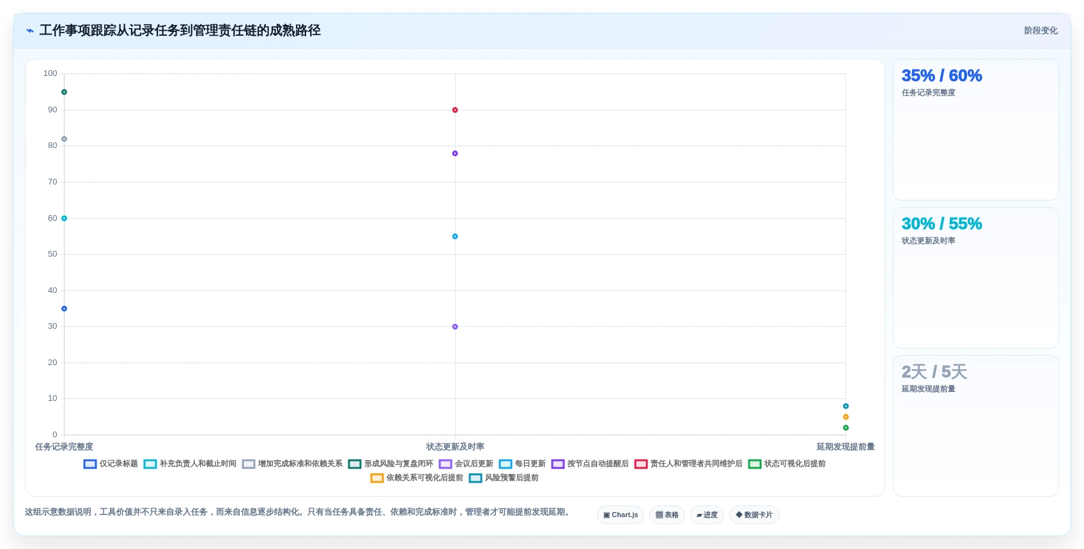Toggle the 按节点自动提醒后 legend series
This screenshot has height=549, width=1084.
tap(590, 464)
